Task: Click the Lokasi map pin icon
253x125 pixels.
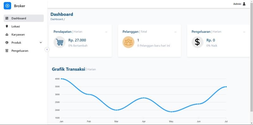Action: click(7, 26)
